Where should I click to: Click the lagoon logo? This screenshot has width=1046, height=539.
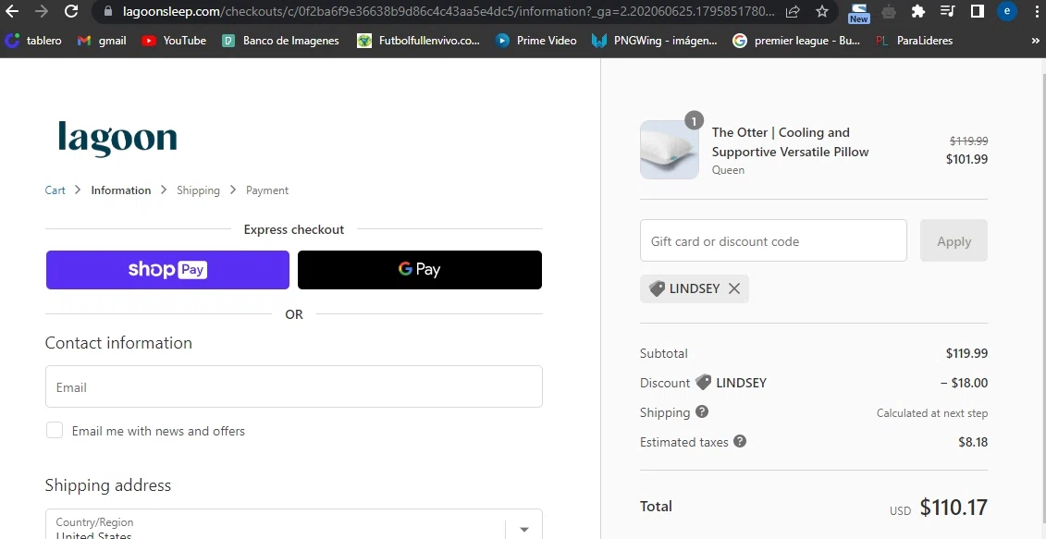(x=117, y=139)
